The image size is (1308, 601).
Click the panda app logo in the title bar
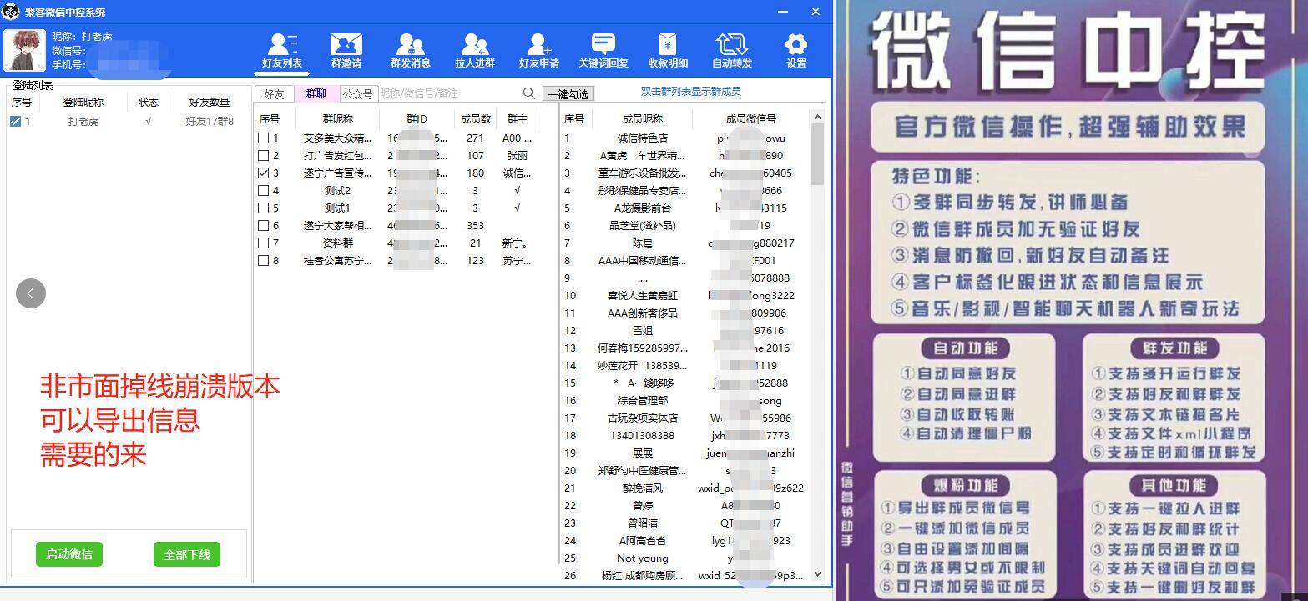pyautogui.click(x=11, y=11)
